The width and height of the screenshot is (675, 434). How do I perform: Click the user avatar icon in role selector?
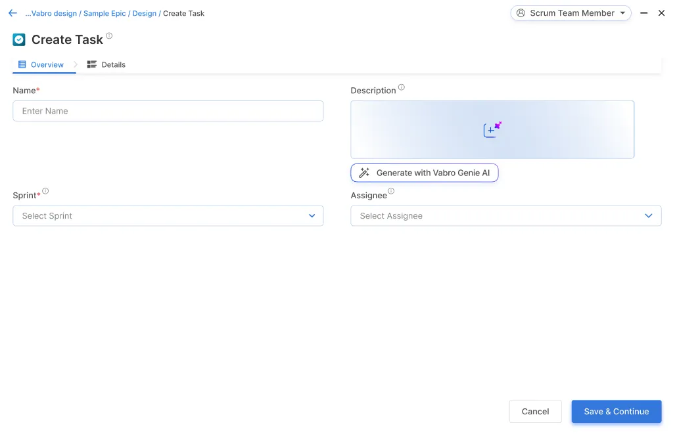521,13
